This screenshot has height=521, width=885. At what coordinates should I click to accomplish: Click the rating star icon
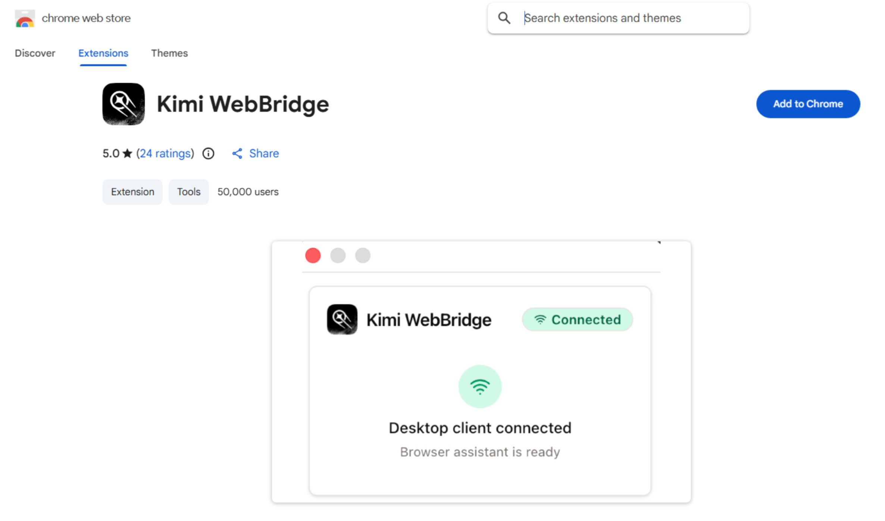127,153
